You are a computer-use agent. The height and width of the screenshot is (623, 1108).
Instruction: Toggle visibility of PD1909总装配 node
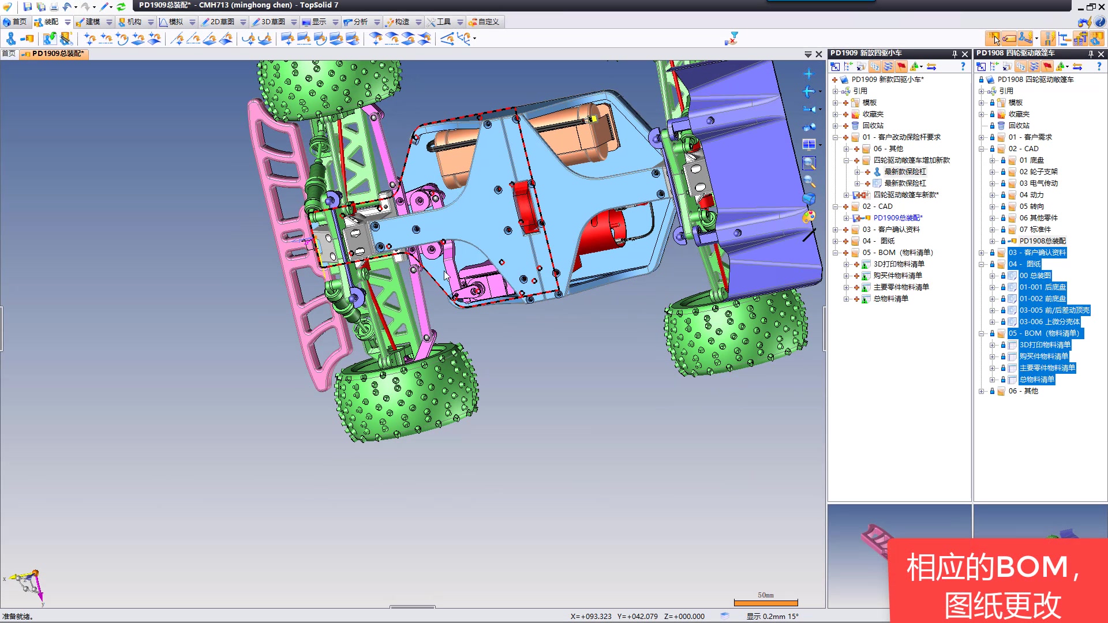coord(858,218)
